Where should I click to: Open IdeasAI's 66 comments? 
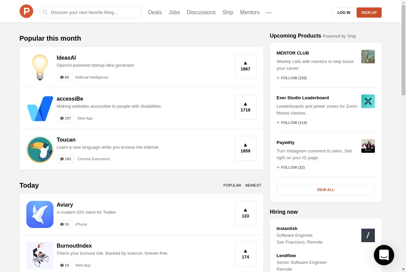click(64, 77)
